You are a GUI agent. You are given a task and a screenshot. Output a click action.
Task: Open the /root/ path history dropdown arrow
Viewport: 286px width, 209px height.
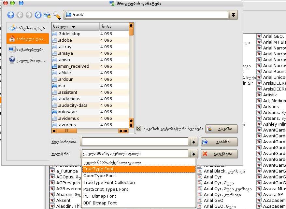[233, 15]
